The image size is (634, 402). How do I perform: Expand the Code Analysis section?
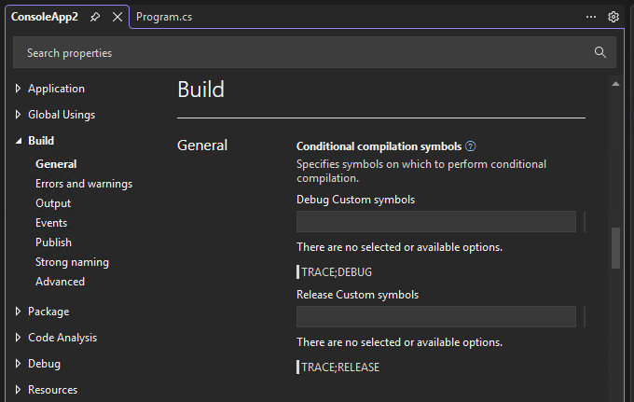(x=18, y=338)
